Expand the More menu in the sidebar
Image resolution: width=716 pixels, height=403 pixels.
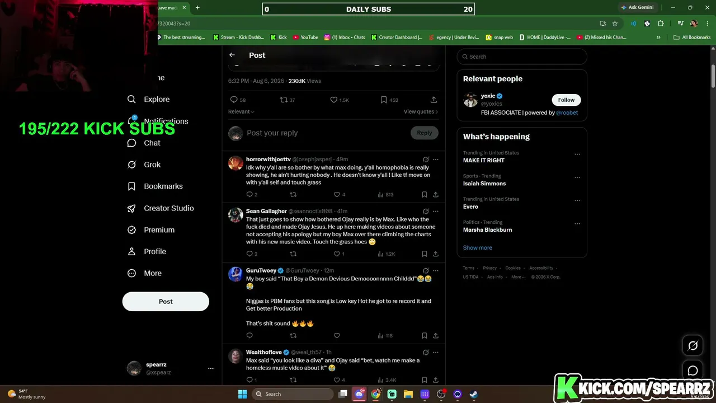144,273
